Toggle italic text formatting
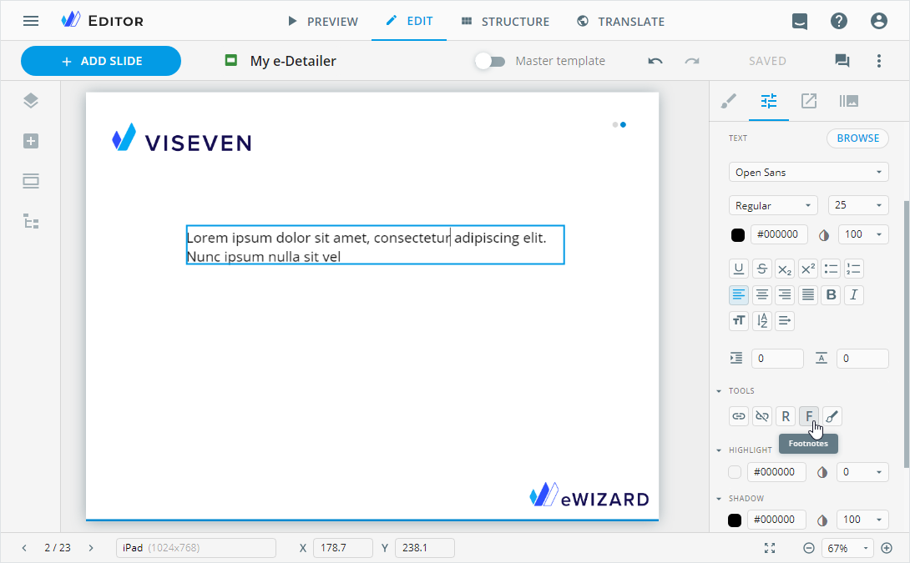The image size is (910, 563). (853, 294)
